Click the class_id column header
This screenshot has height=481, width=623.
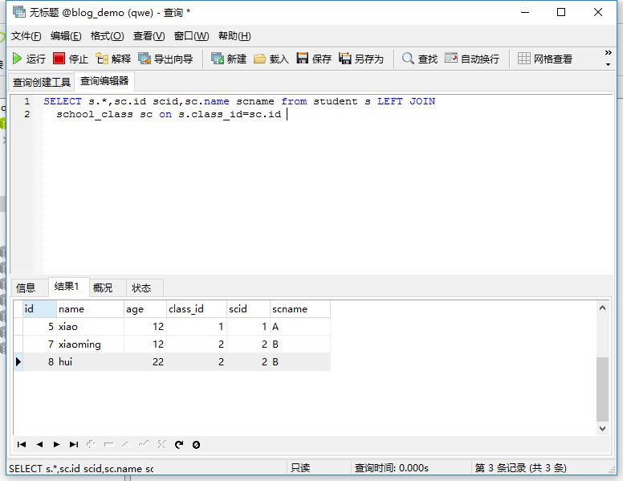pyautogui.click(x=186, y=309)
